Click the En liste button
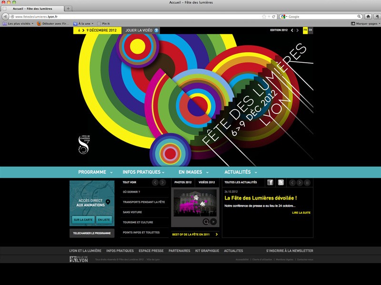 point(104,219)
